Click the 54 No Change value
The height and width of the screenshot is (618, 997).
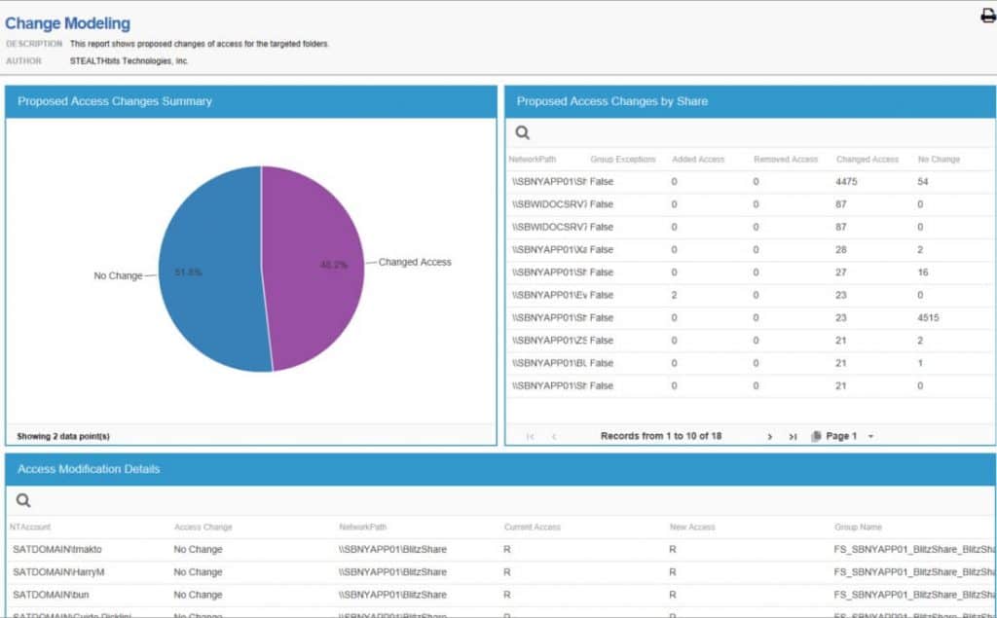coord(923,182)
